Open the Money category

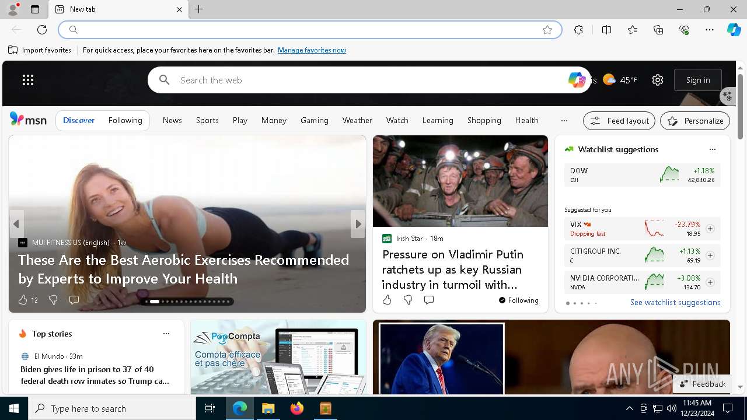point(274,120)
